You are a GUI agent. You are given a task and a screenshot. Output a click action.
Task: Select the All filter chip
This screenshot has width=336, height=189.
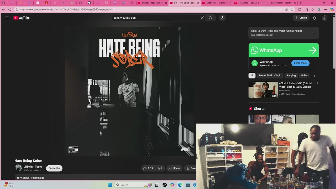252,76
